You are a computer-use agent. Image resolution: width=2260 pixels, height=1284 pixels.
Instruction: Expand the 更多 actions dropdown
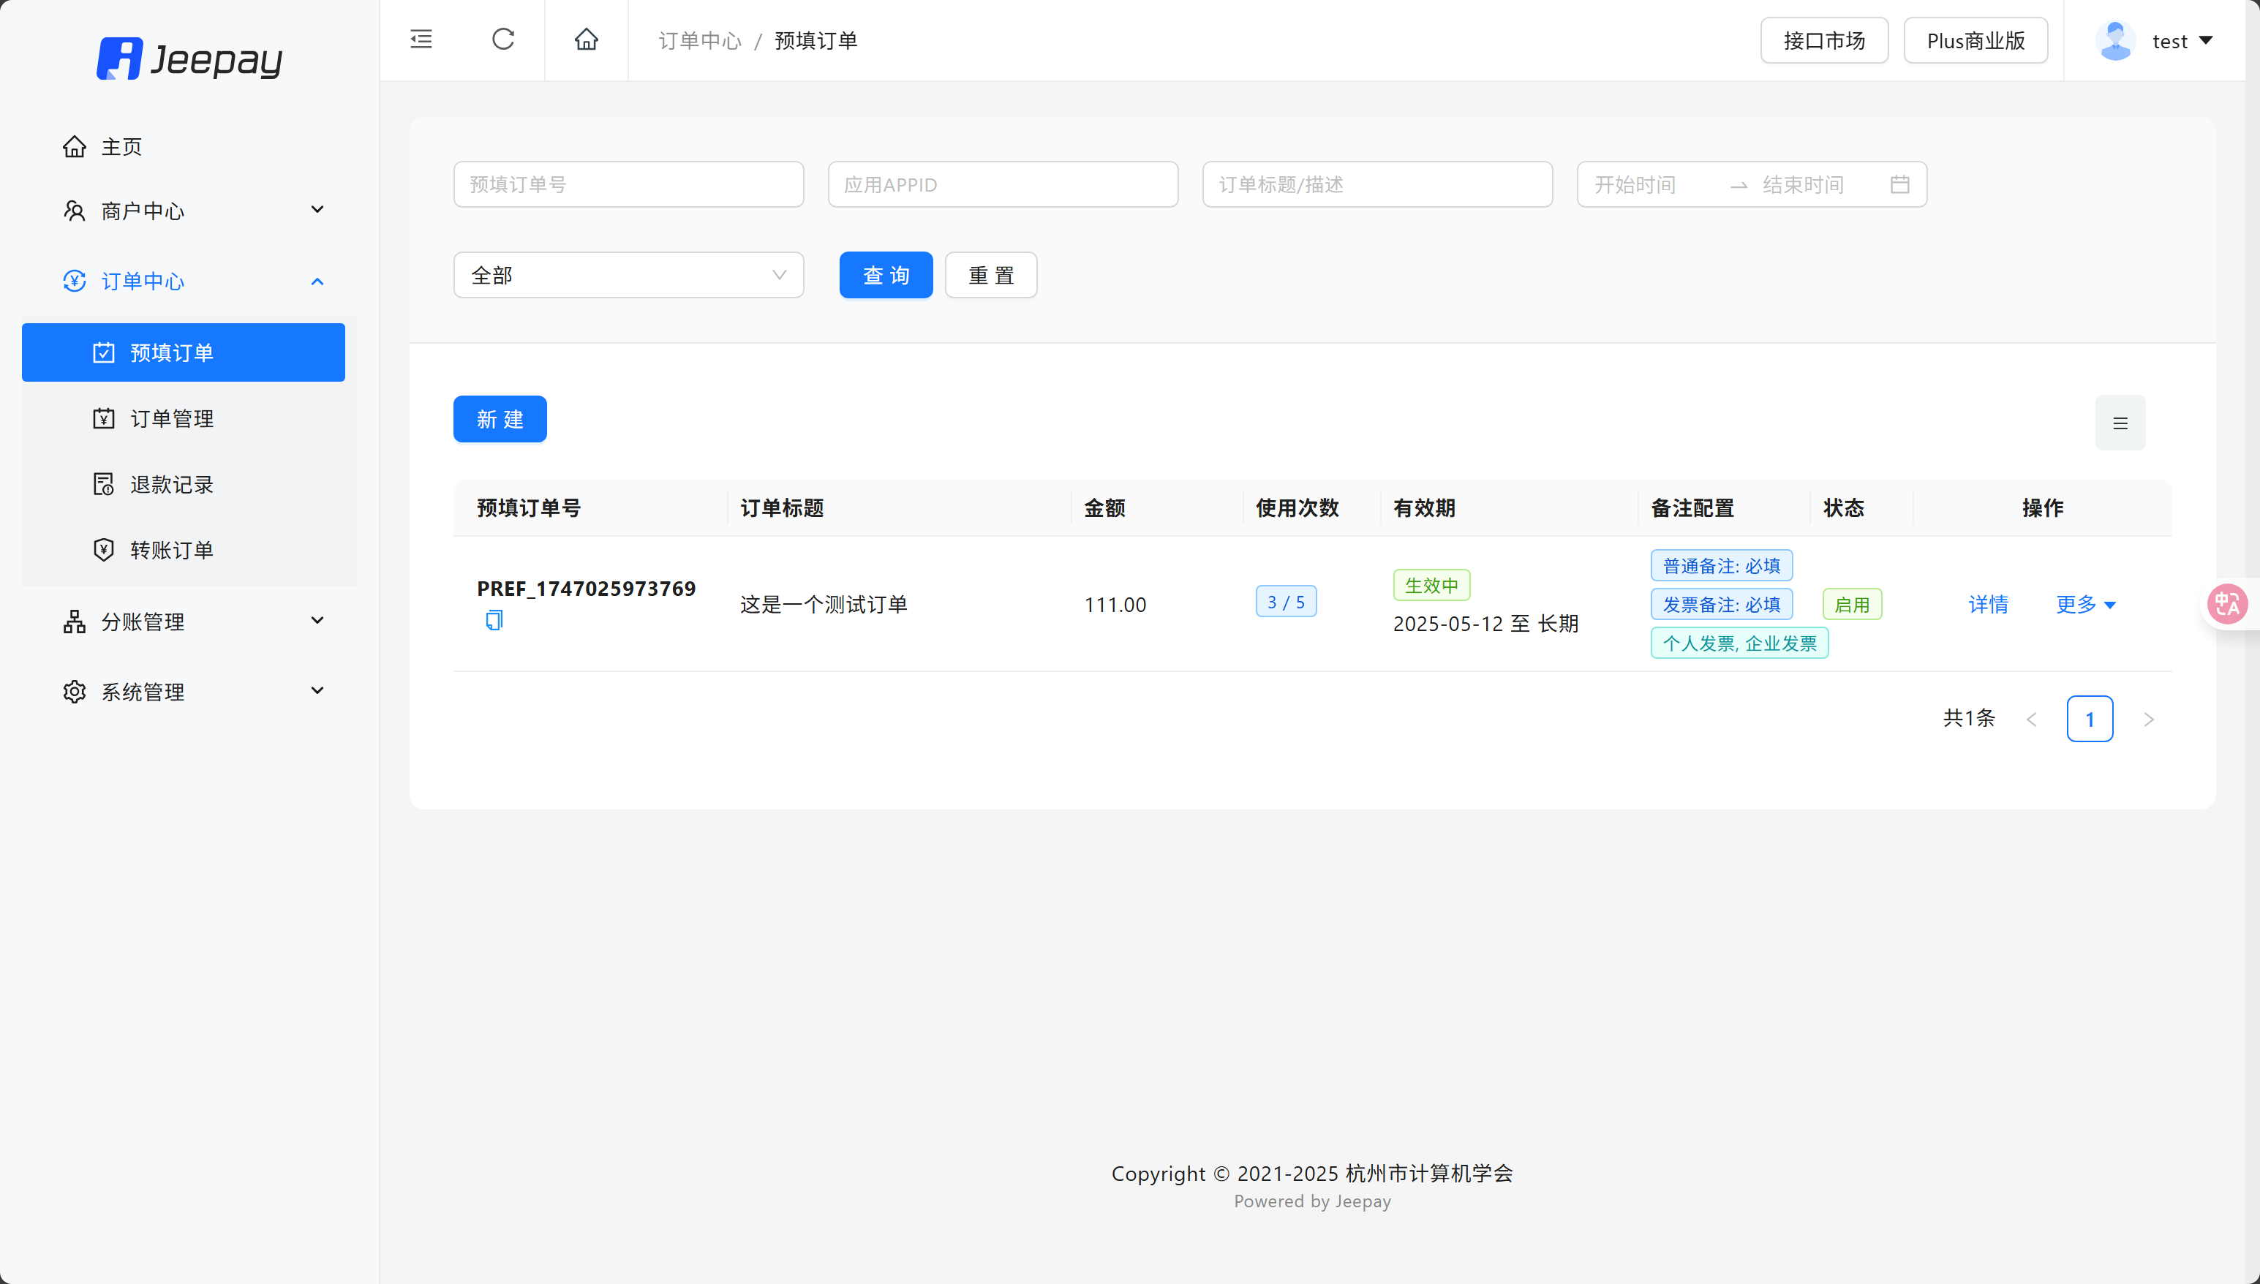click(x=2085, y=605)
